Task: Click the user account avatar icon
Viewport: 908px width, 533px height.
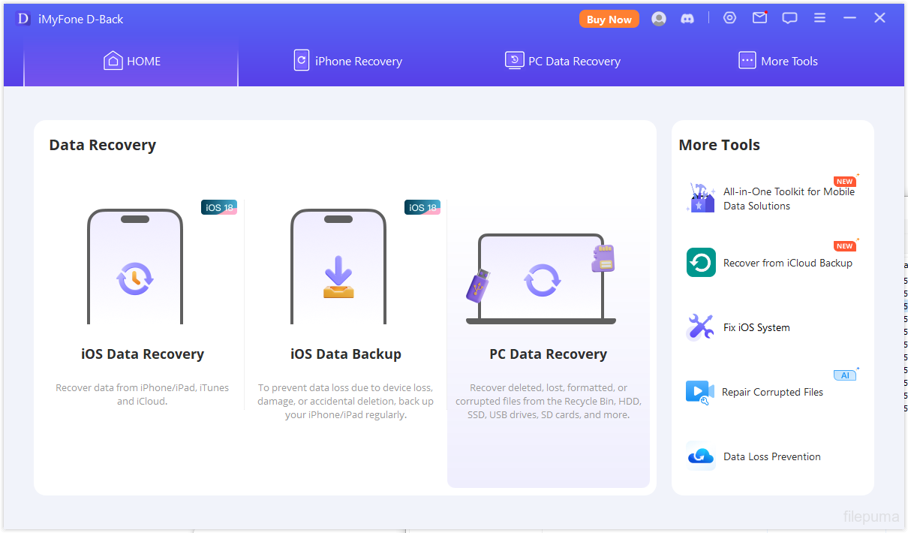Action: [x=659, y=19]
